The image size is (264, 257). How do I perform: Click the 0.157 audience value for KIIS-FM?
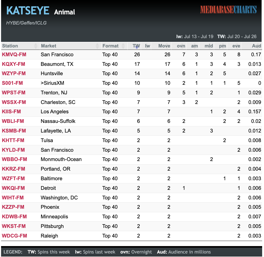pos(255,112)
